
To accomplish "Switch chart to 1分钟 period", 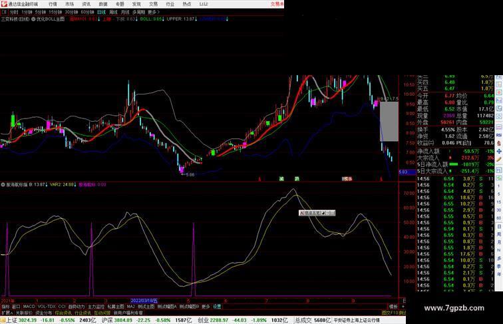I will coord(27,12).
